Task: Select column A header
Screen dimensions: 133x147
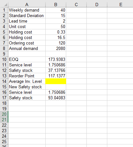Action: (27, 5)
